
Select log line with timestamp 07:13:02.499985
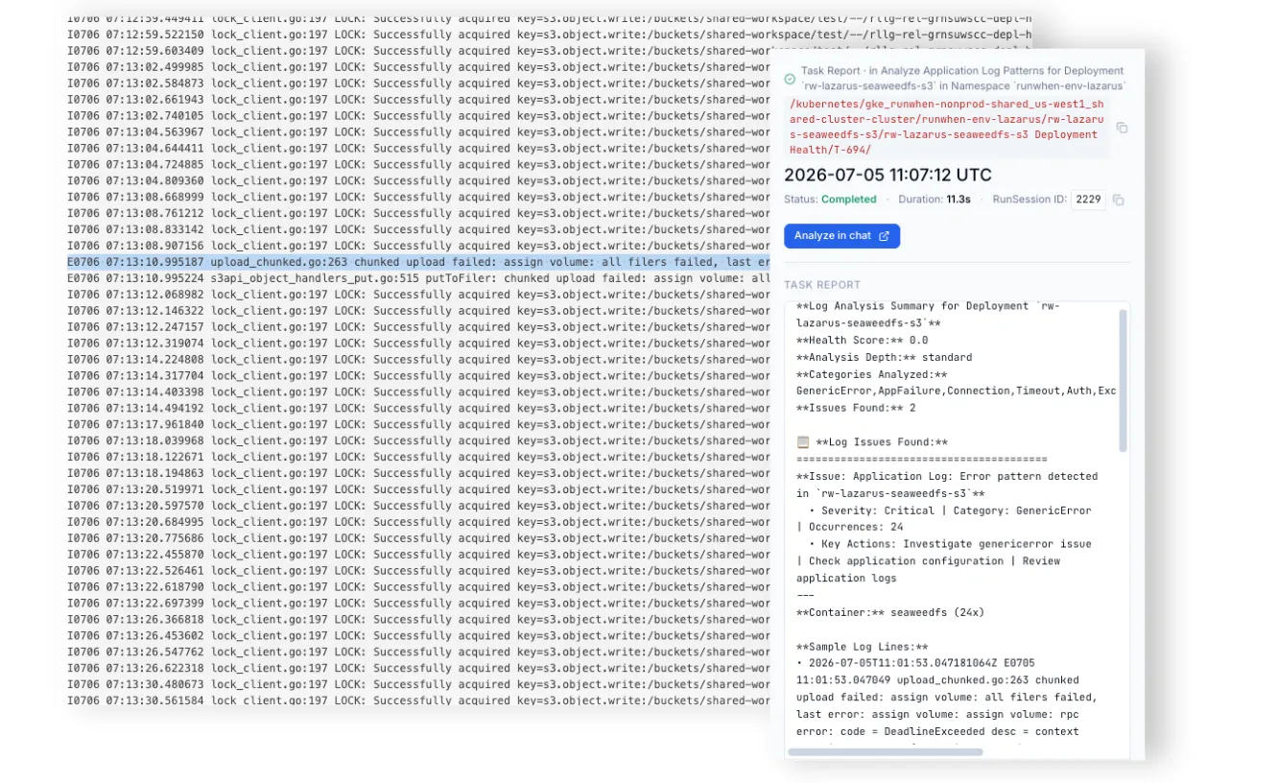click(418, 67)
